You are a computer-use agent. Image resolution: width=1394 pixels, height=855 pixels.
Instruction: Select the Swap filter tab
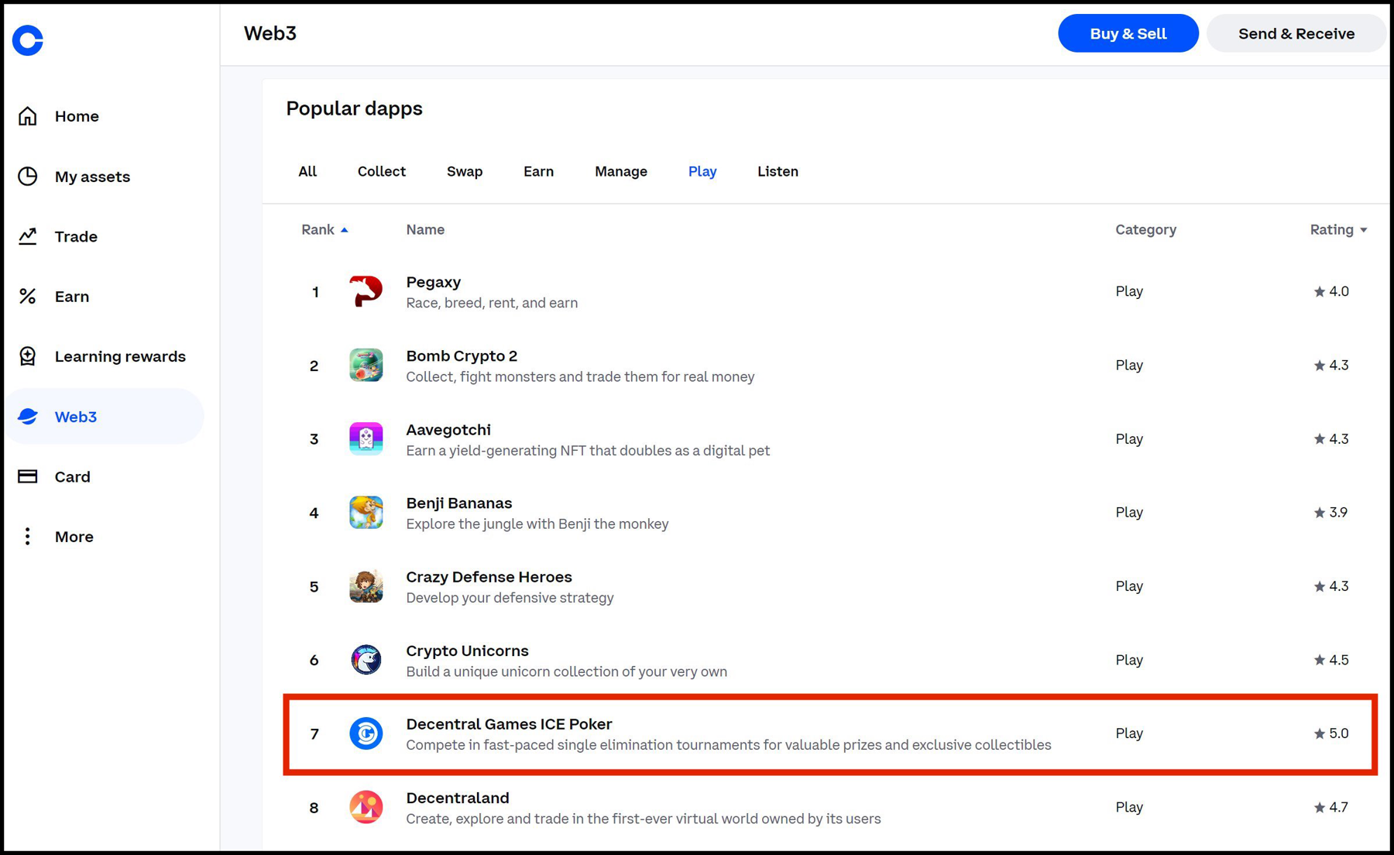464,171
